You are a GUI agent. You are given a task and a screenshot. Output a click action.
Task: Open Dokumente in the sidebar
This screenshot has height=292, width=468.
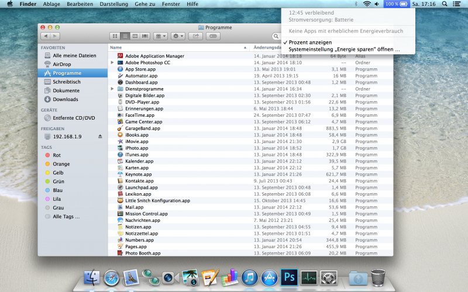pos(73,91)
